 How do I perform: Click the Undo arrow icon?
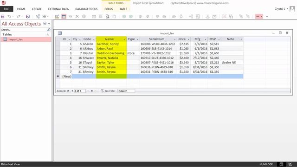[x=9, y=17]
